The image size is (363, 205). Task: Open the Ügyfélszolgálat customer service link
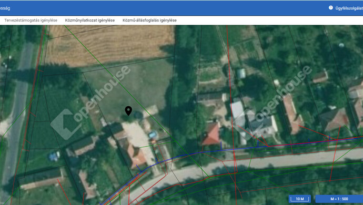point(349,8)
